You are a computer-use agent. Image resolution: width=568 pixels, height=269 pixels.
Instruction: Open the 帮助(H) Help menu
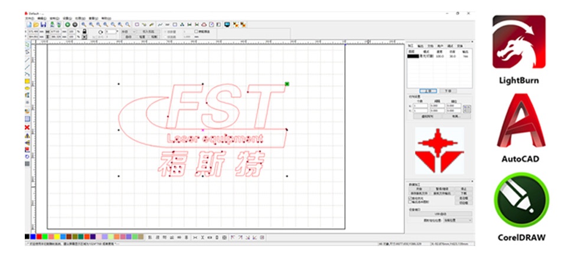(106, 18)
